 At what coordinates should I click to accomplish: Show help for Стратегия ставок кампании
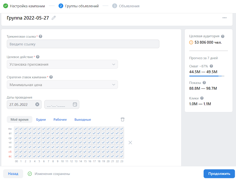click(51, 77)
